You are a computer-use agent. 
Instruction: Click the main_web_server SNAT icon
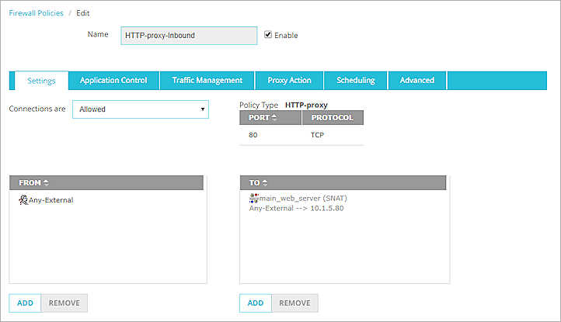tap(253, 199)
